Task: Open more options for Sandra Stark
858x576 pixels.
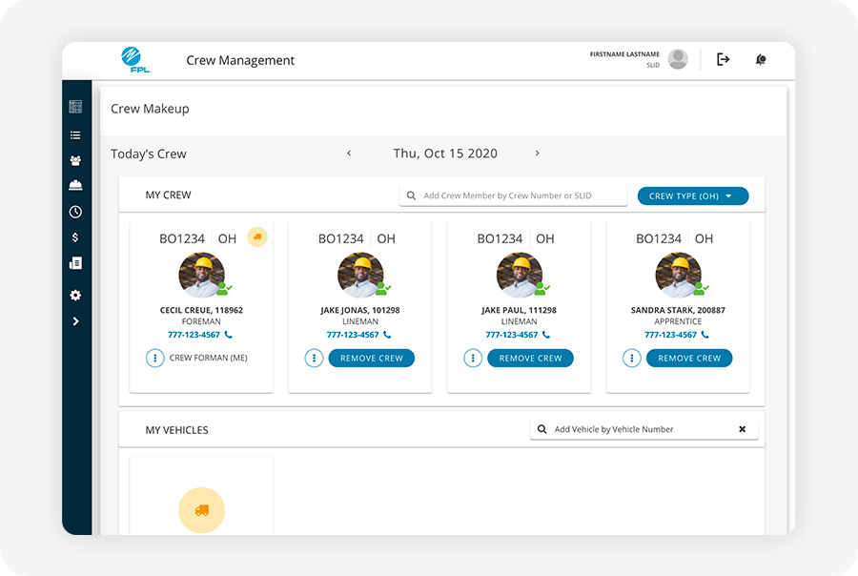Action: pyautogui.click(x=631, y=358)
